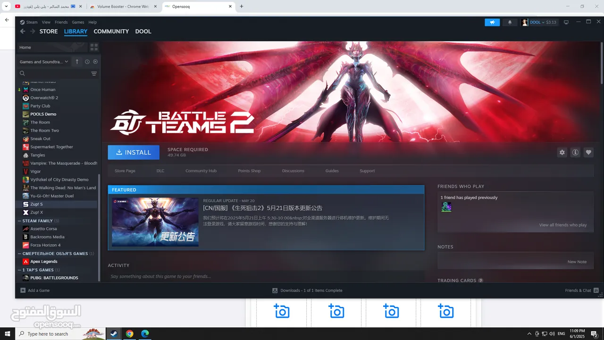The image size is (604, 340).
Task: Select Overwatch 2 in the games list
Action: point(44,98)
